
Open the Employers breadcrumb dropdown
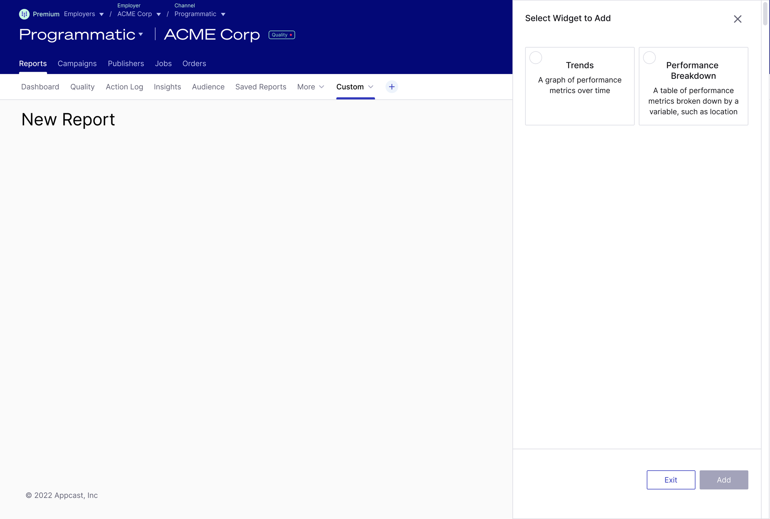(x=84, y=14)
